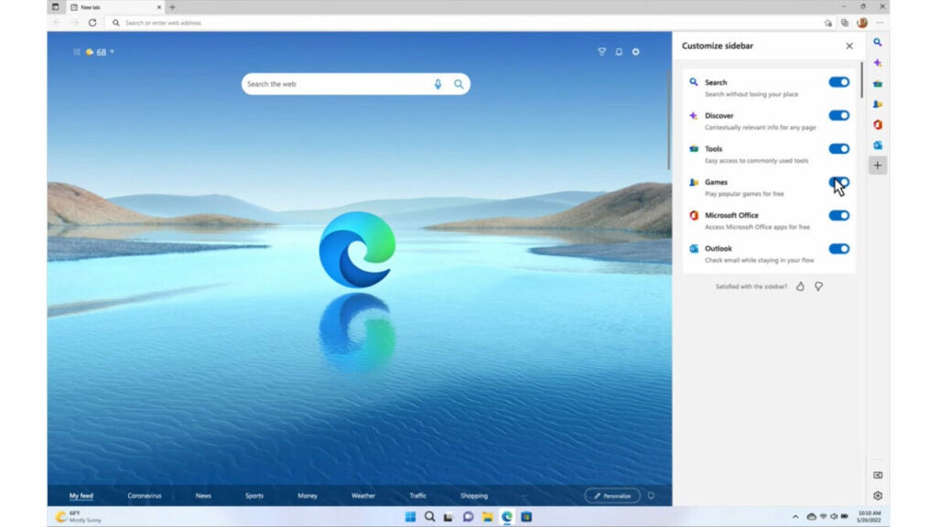Open the taskbar clock and date
The image size is (937, 527).
869,517
